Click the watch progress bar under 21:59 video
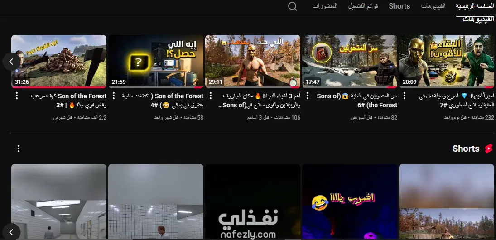 pos(156,87)
